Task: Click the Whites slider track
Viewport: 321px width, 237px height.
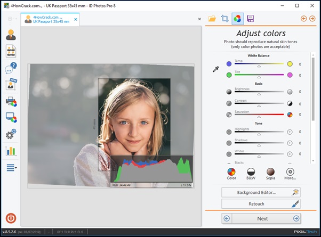Action: (x=259, y=154)
